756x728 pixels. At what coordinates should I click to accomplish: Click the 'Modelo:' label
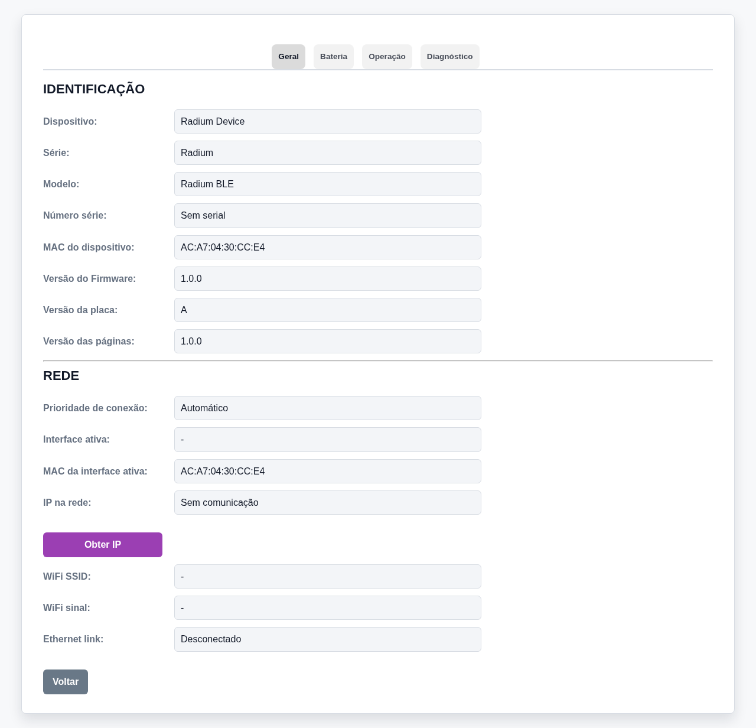tap(61, 184)
